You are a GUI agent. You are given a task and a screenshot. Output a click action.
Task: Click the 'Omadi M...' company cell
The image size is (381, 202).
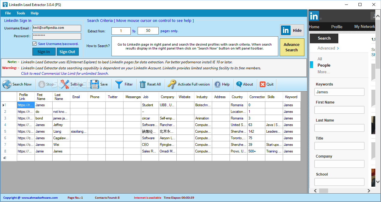[168, 151]
